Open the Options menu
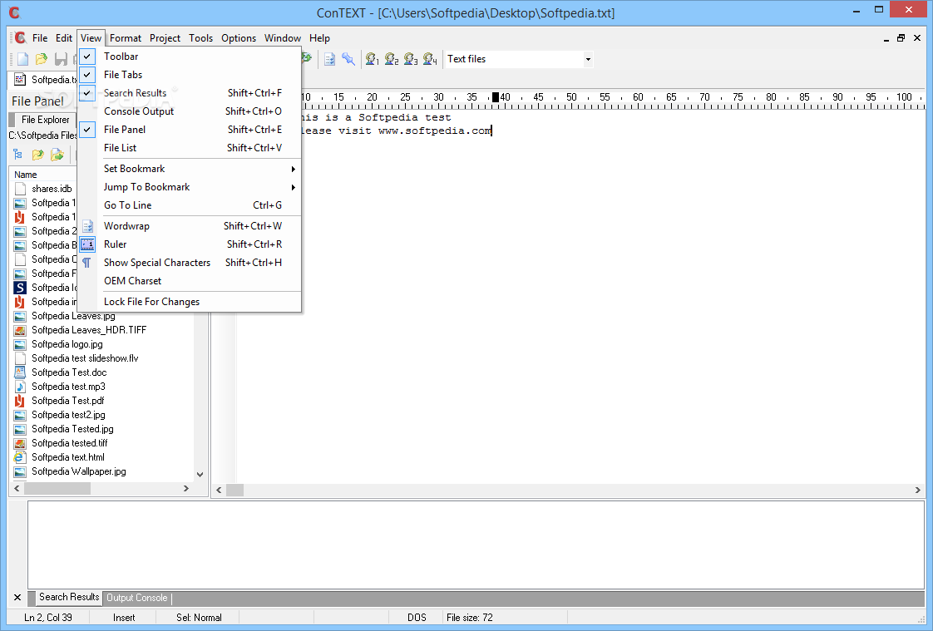Image resolution: width=933 pixels, height=631 pixels. click(x=239, y=38)
